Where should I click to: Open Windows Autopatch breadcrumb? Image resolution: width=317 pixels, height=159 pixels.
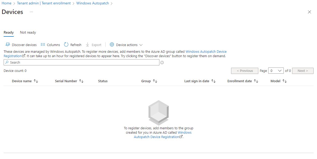(93, 3)
